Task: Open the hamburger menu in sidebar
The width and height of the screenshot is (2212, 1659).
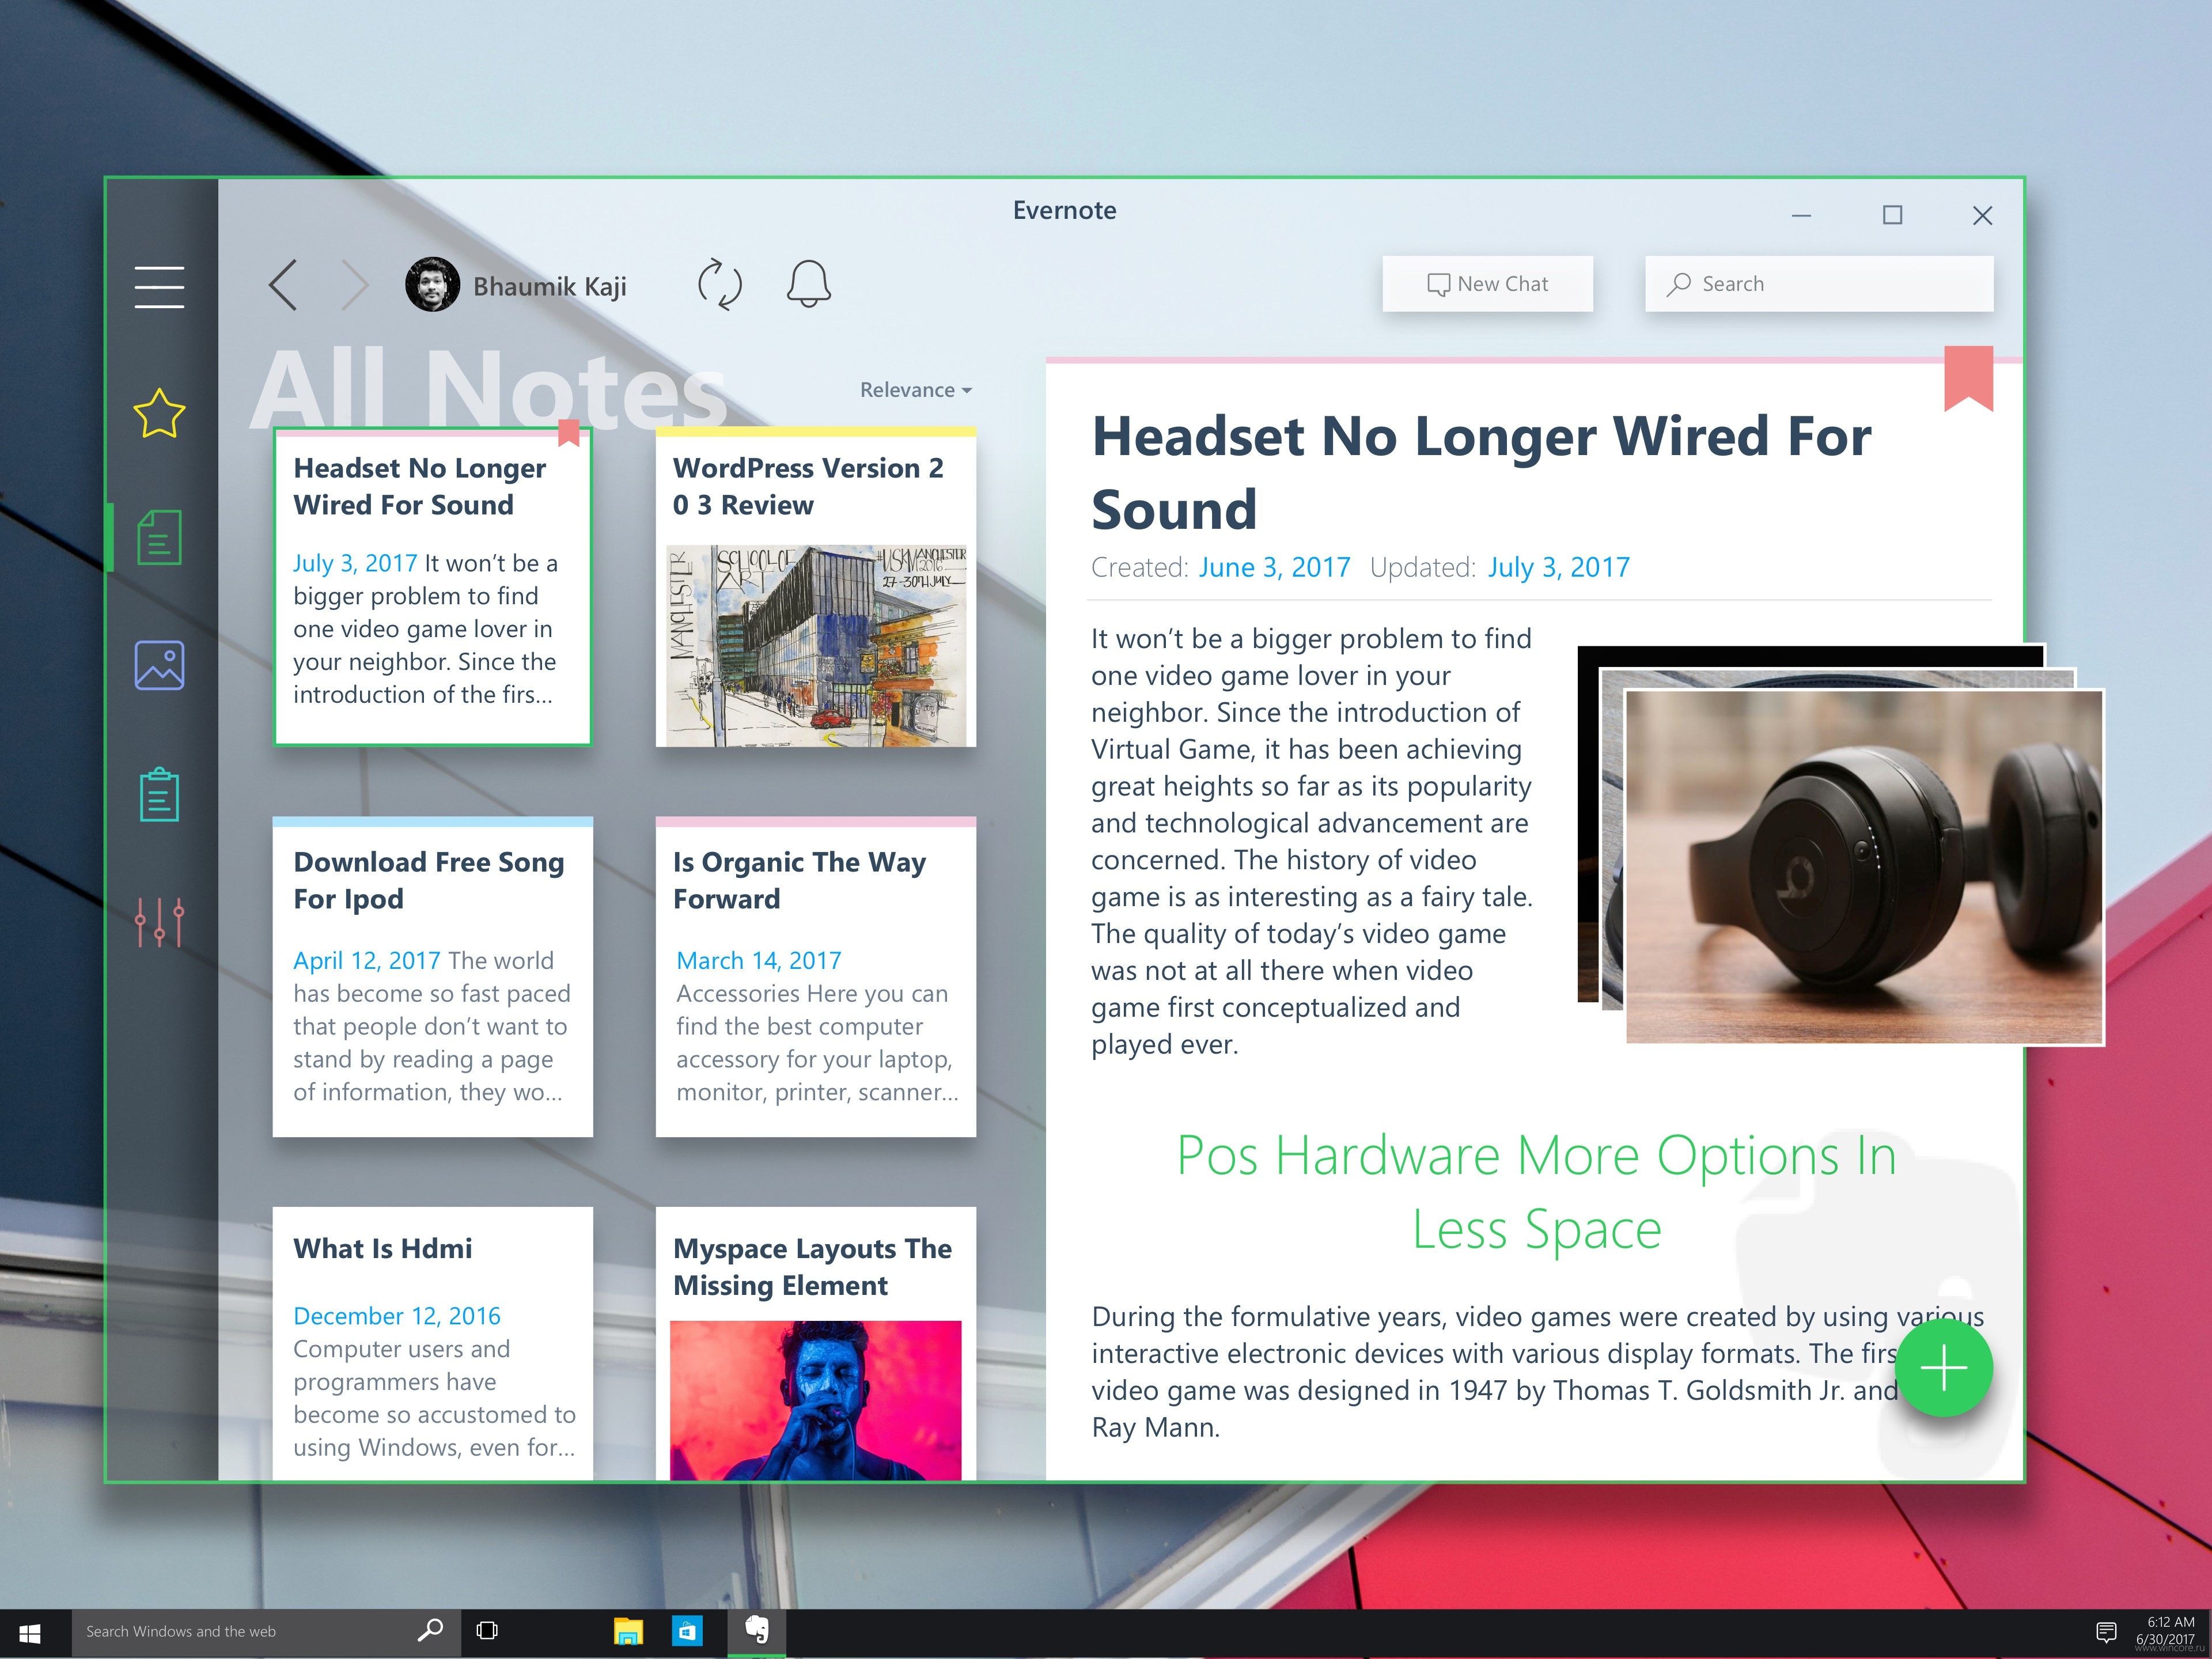Action: (159, 287)
